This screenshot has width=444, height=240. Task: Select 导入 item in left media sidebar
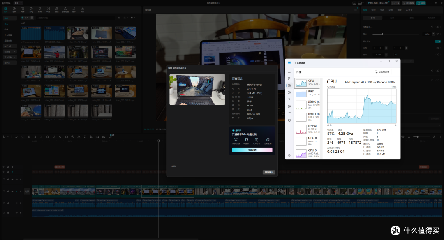6,24
